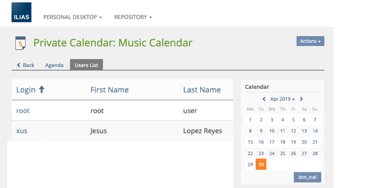Open the Personal Desktop menu
The height and width of the screenshot is (188, 390).
(72, 17)
